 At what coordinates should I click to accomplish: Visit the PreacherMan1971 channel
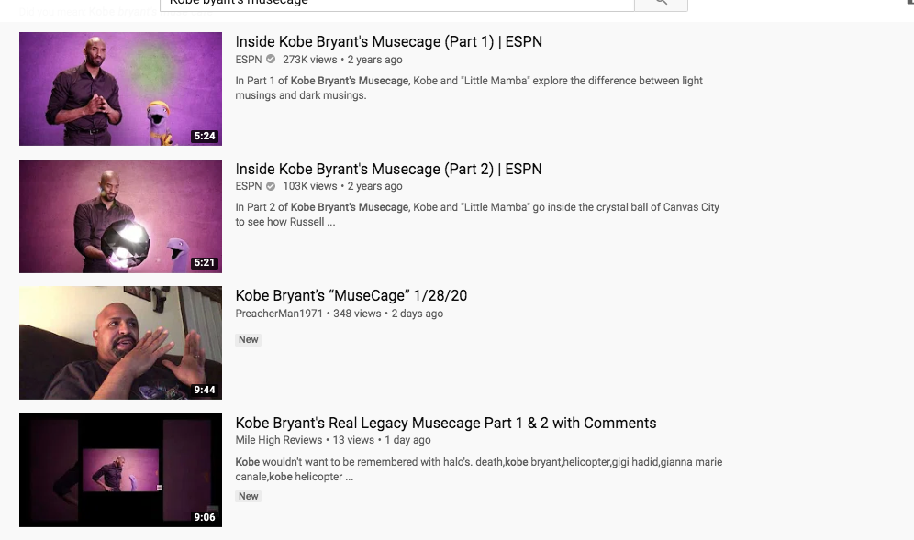[279, 314]
